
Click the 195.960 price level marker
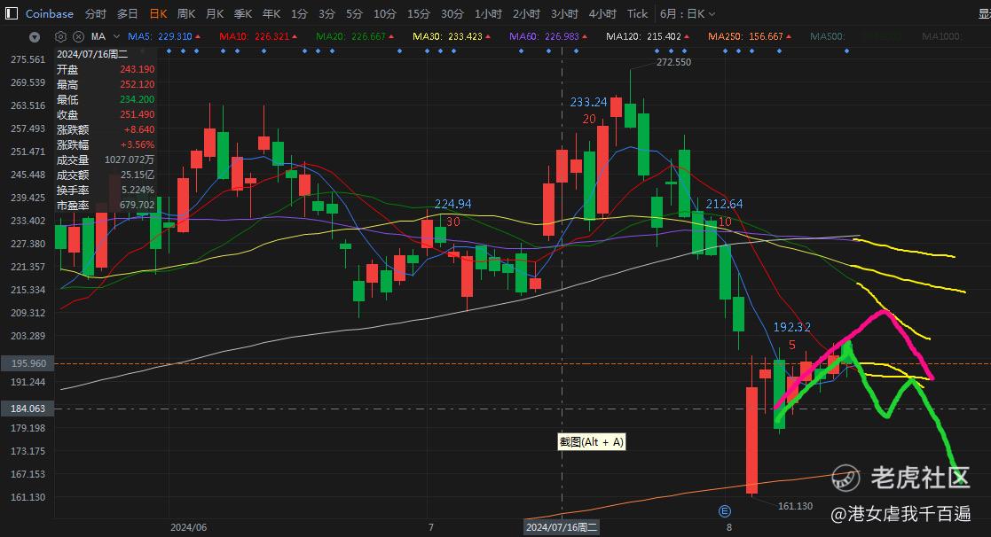(x=28, y=363)
